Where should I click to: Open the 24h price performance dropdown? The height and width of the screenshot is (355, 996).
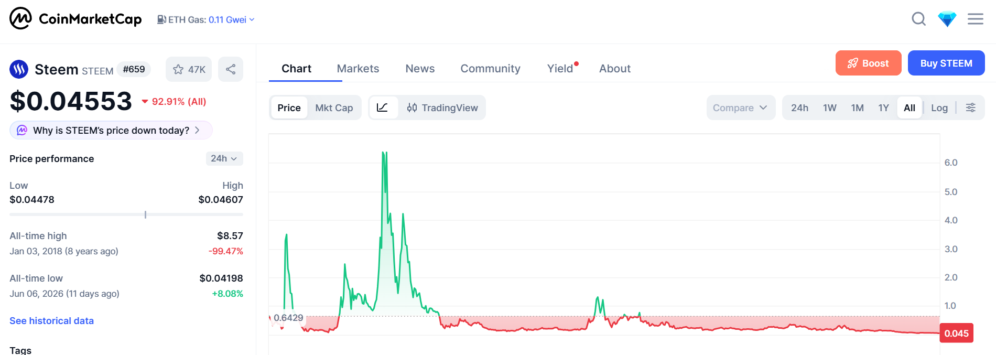[224, 158]
